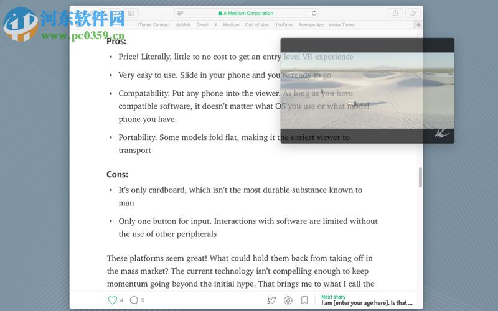Click the bullet starting "Very easy to use"
The height and width of the screenshot is (311, 498).
click(x=225, y=75)
